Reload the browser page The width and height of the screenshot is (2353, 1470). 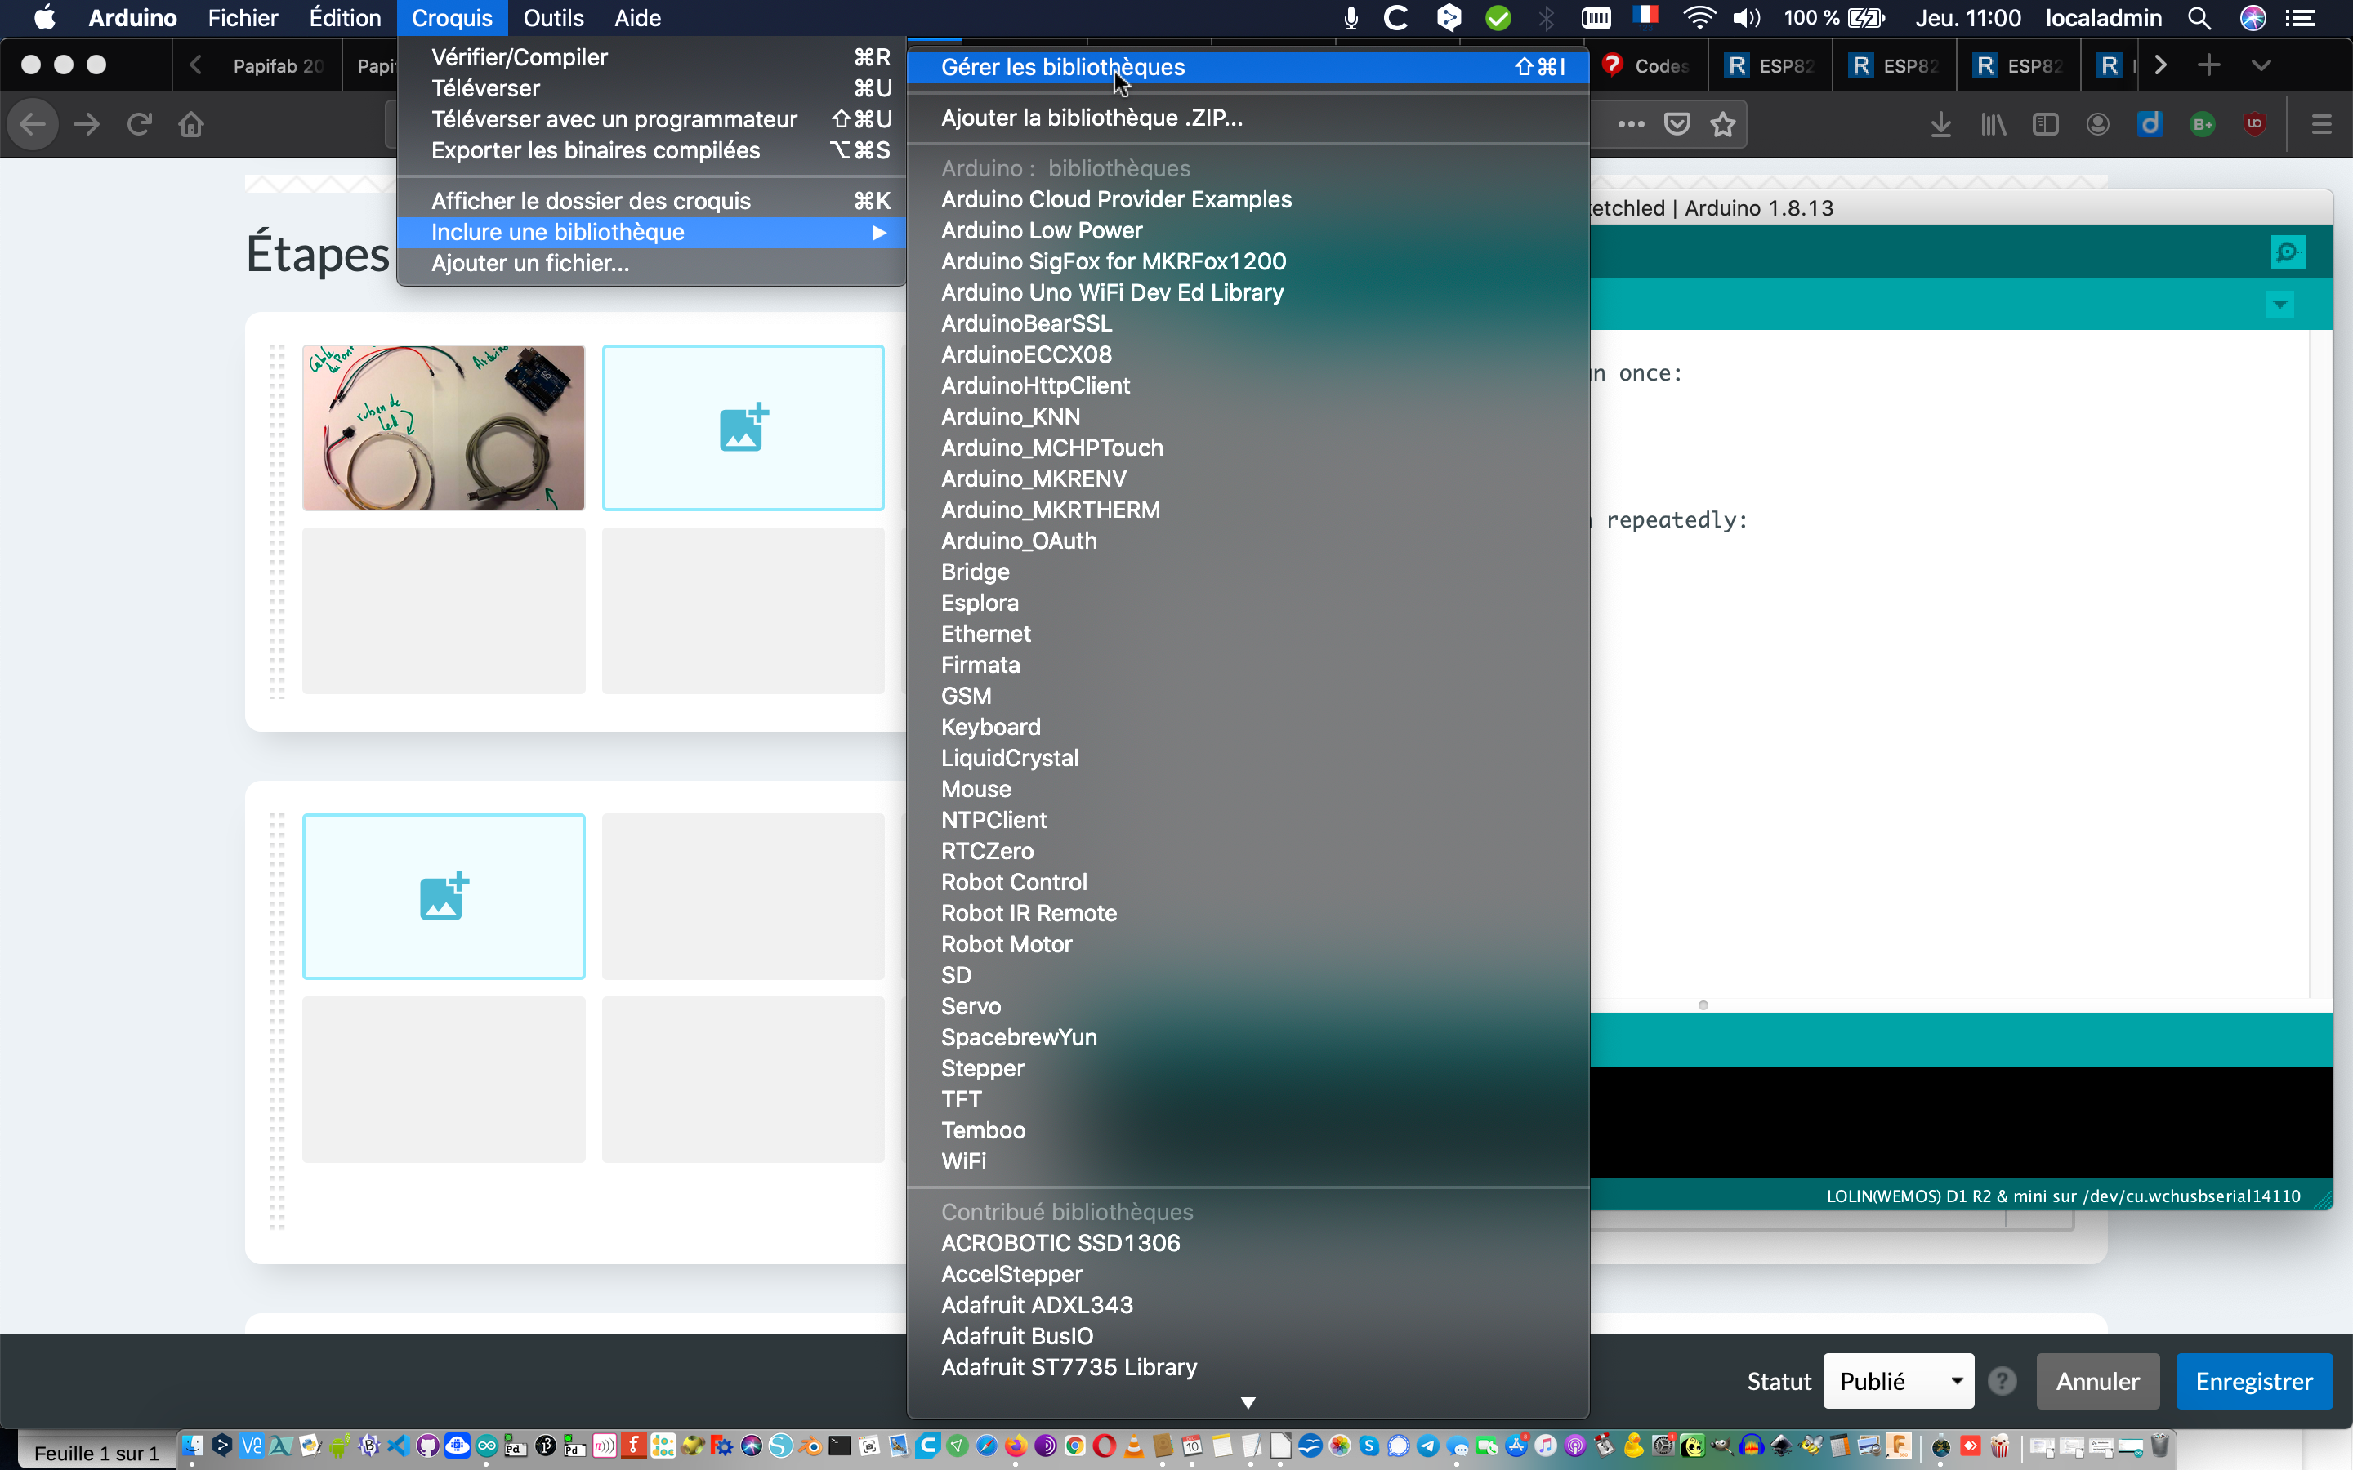coord(140,124)
